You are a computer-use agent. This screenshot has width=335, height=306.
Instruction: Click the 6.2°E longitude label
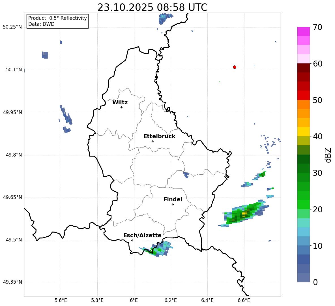click(x=171, y=301)
